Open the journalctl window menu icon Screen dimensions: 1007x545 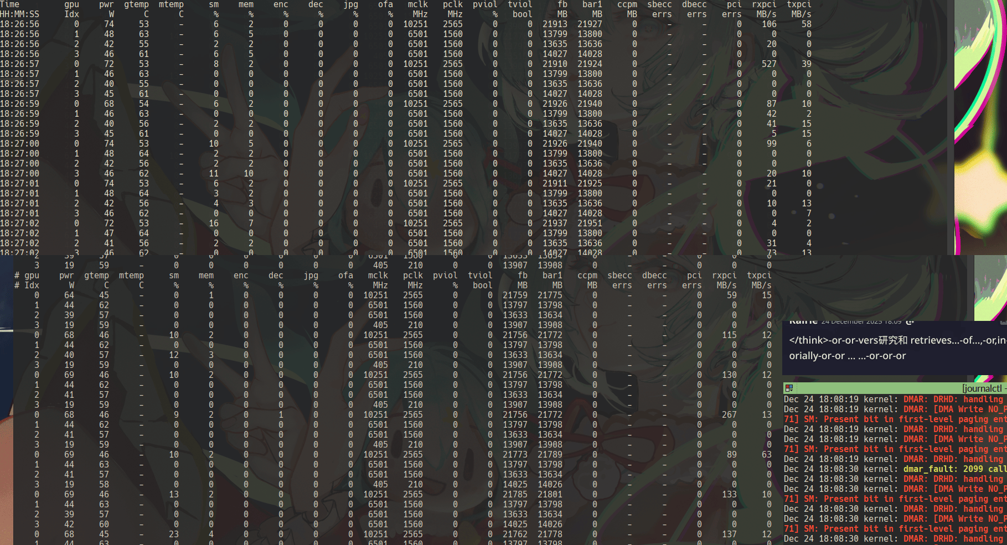(789, 388)
